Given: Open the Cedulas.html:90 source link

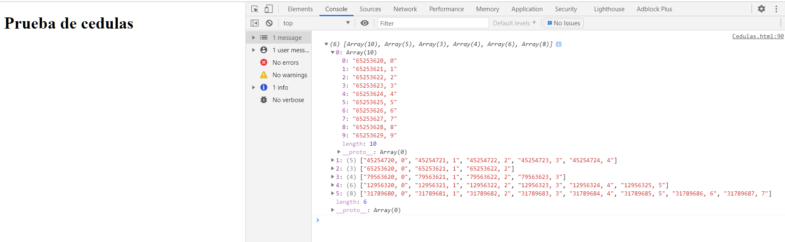Looking at the screenshot, I should tap(758, 36).
